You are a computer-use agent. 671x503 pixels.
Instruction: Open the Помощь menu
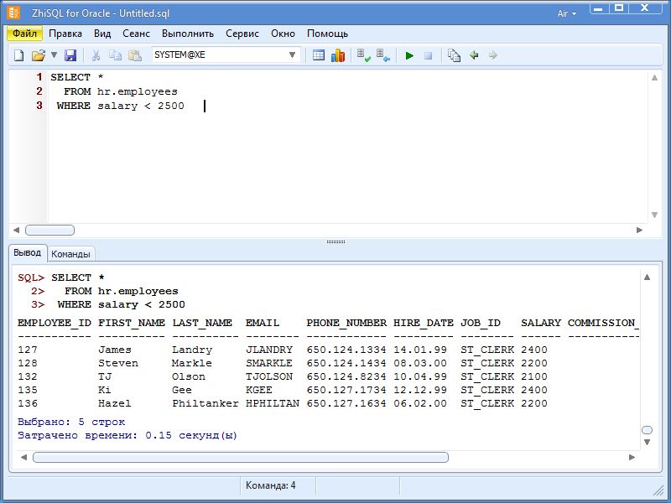point(327,34)
